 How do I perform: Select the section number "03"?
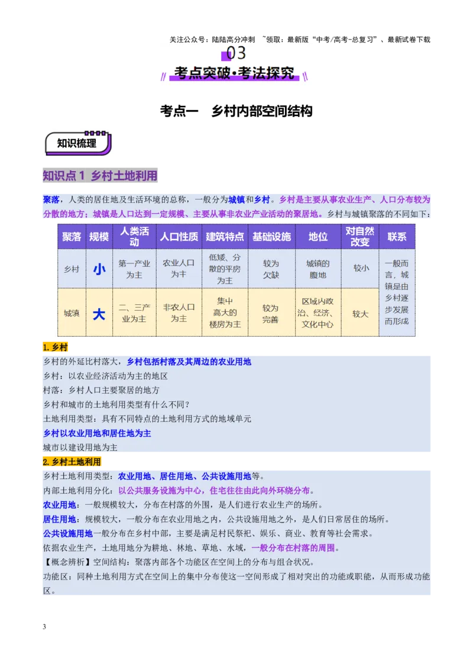click(236, 53)
